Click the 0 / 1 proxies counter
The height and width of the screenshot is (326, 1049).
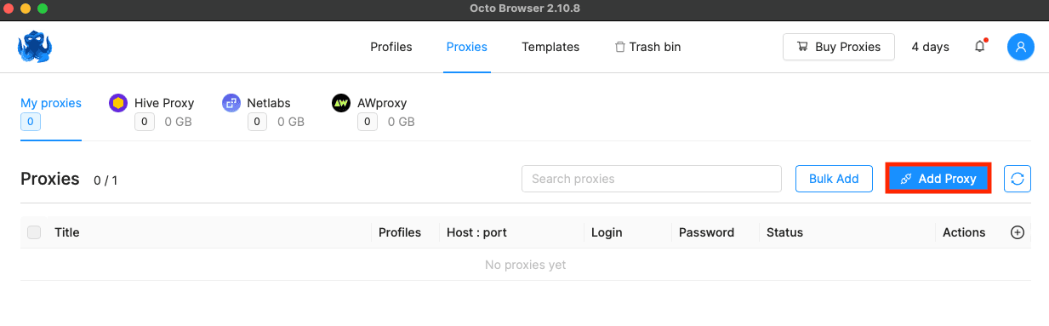tap(105, 180)
